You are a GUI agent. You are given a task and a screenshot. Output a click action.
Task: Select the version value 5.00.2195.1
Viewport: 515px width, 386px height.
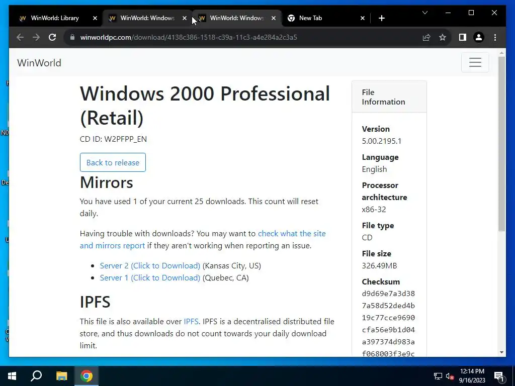coord(382,141)
